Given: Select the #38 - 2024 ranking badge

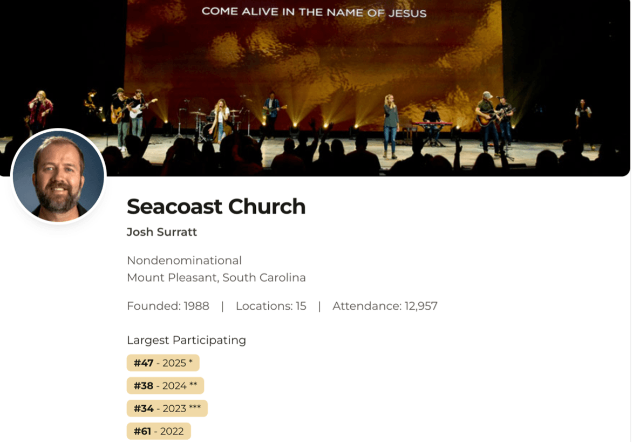Looking at the screenshot, I should [165, 386].
